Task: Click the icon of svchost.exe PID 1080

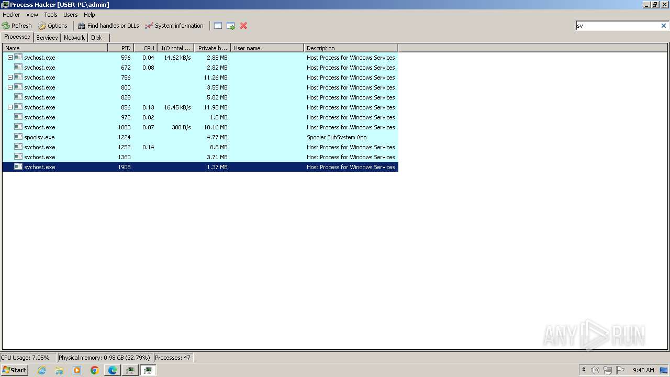Action: [18, 127]
